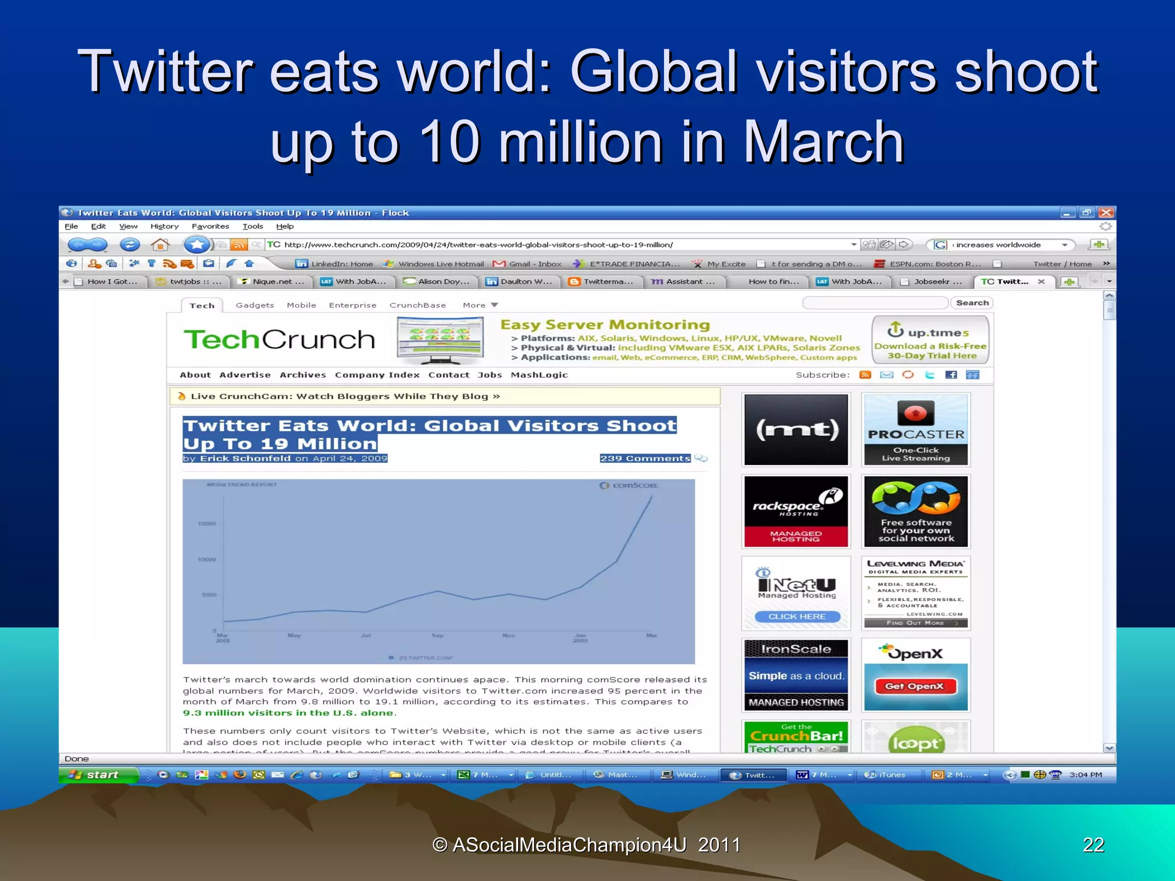Open the Tools menu
The height and width of the screenshot is (881, 1175).
point(252,227)
